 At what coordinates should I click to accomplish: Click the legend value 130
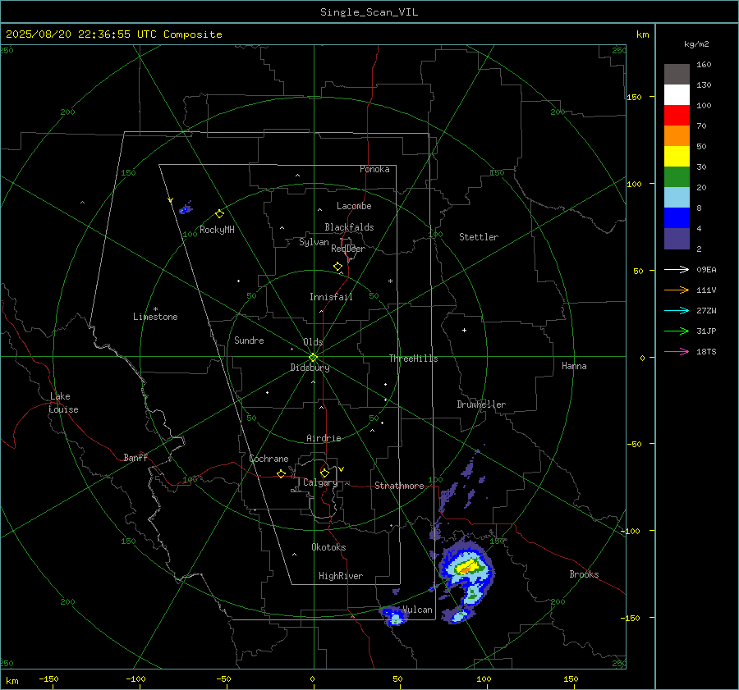pos(704,85)
